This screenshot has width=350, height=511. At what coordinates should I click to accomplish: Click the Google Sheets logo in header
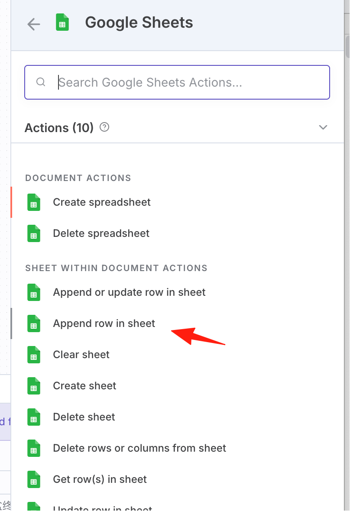click(62, 22)
